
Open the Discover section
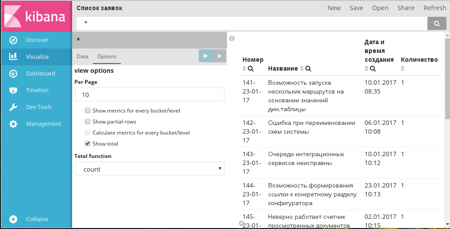(36, 40)
